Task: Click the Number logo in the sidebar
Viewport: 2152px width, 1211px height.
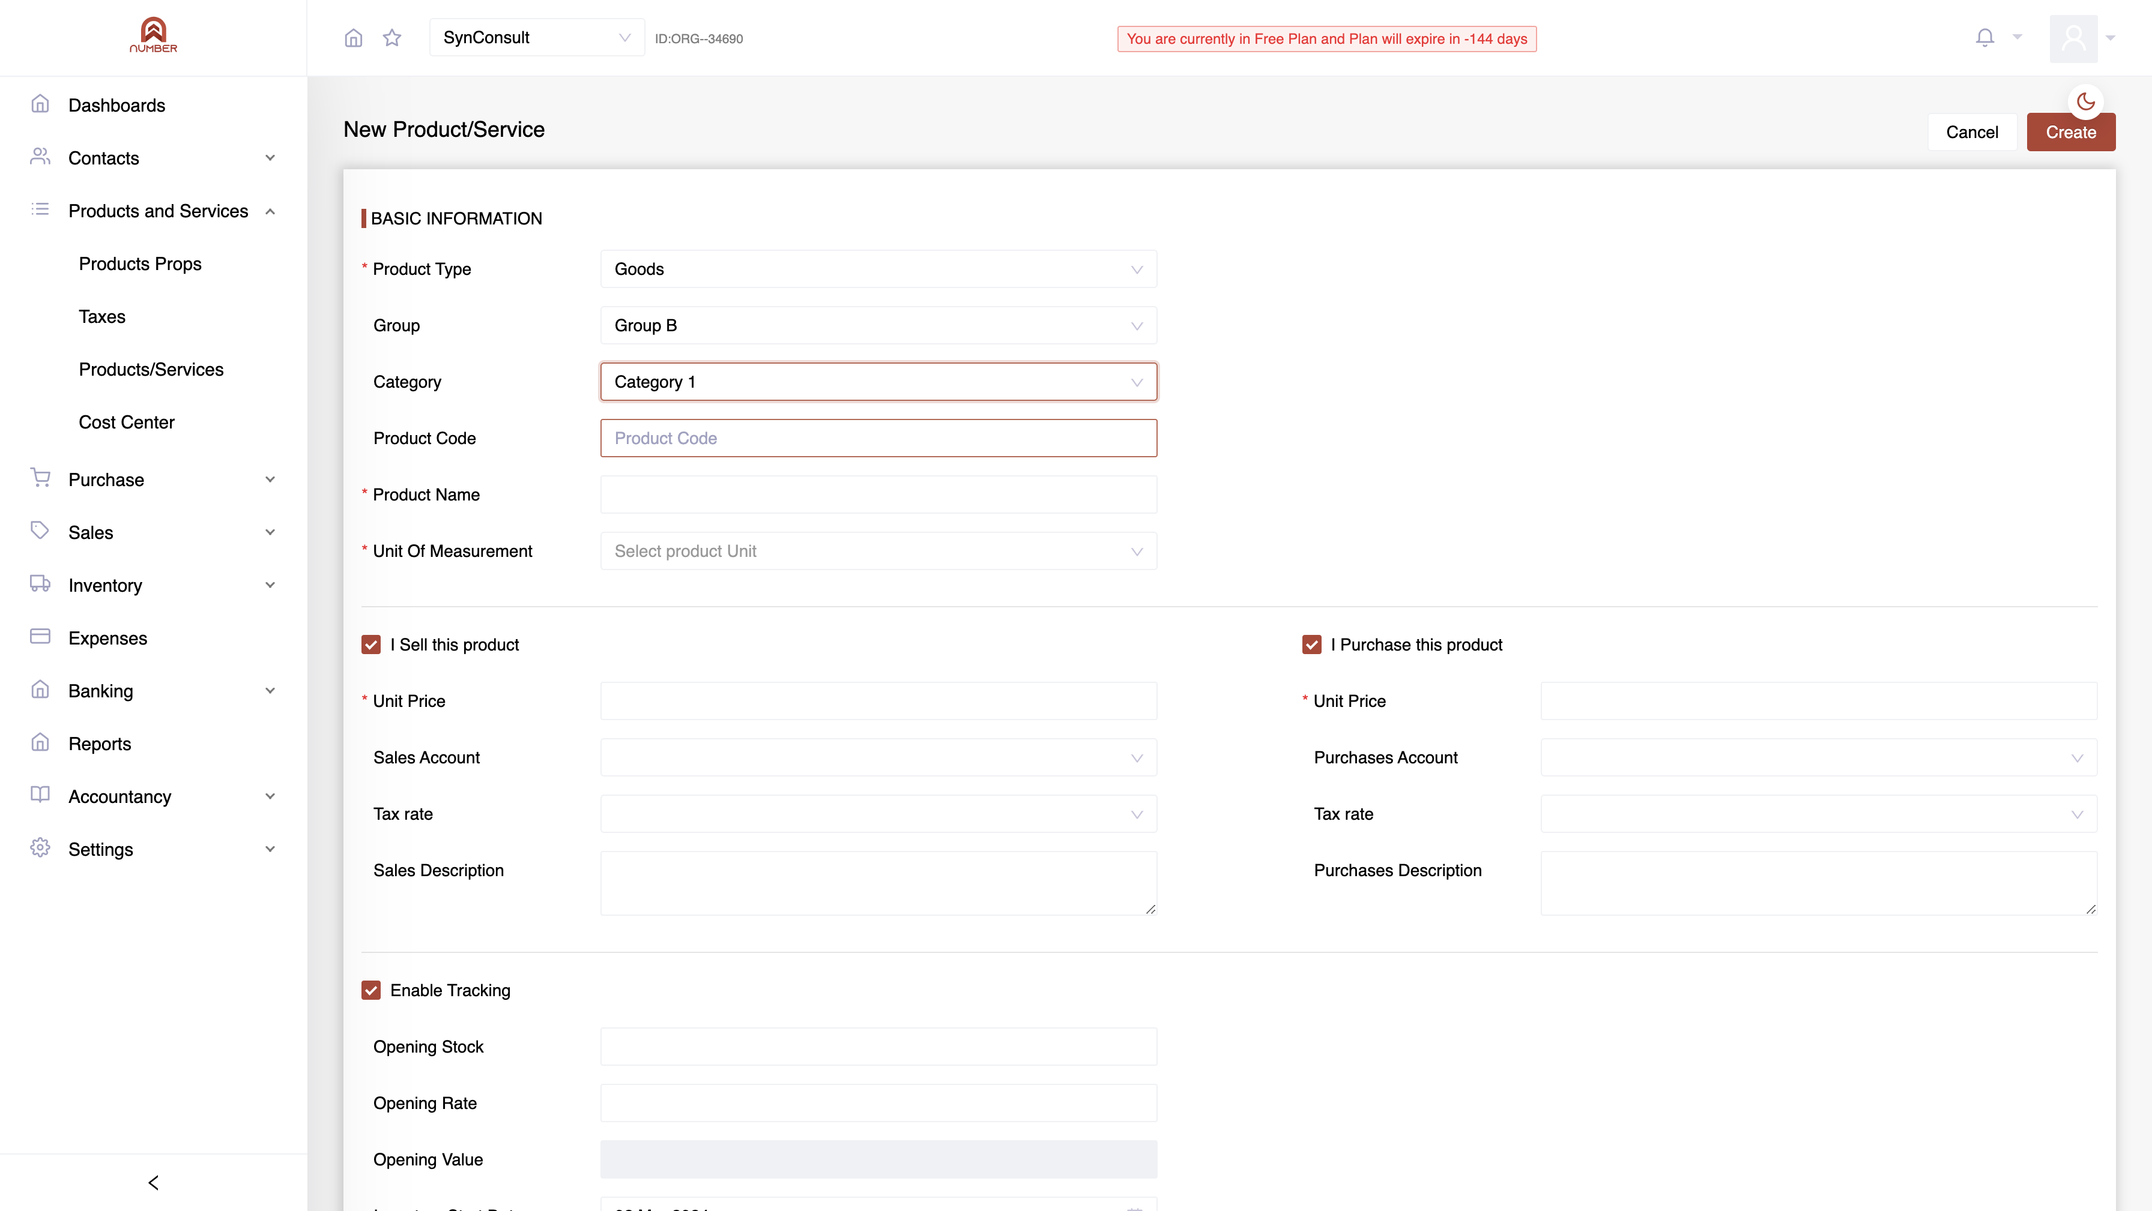Action: click(153, 35)
